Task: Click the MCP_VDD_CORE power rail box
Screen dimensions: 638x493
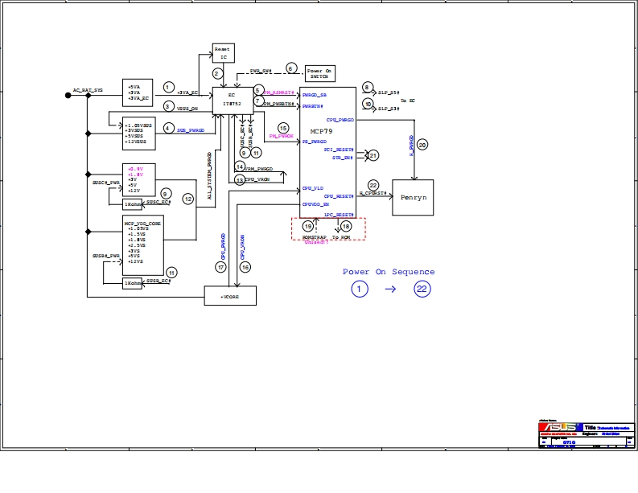Action: coord(143,244)
